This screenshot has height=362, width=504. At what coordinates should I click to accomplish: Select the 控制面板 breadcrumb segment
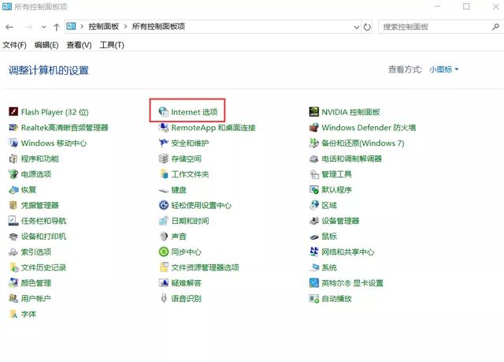tap(103, 26)
